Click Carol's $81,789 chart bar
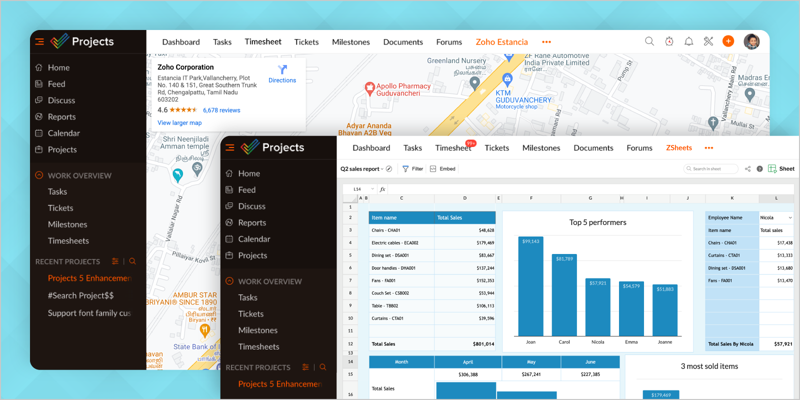 [x=564, y=295]
